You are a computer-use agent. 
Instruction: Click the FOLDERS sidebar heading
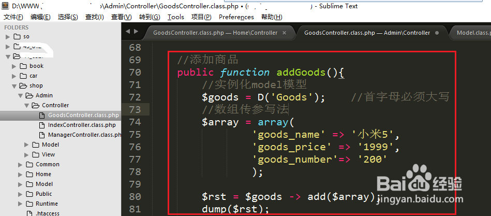click(16, 27)
